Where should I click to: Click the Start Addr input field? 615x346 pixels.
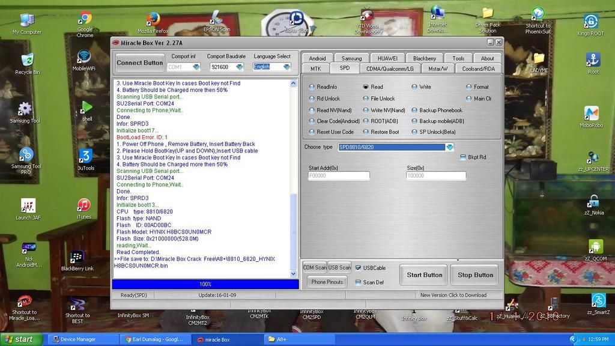click(339, 176)
